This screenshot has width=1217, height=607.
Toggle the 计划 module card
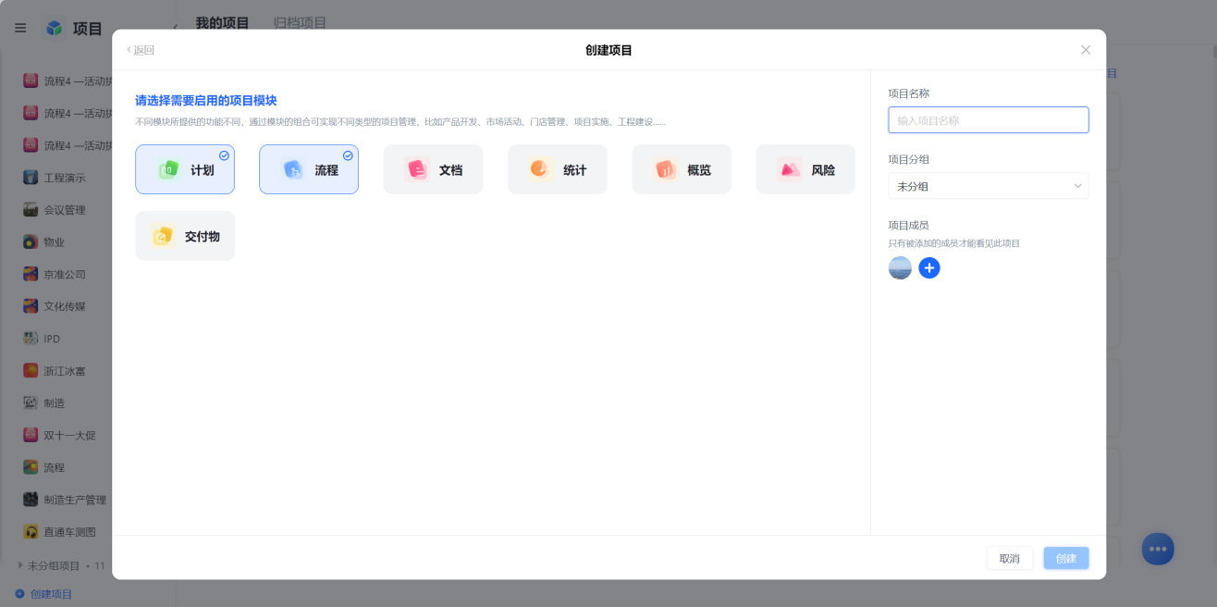(x=185, y=169)
